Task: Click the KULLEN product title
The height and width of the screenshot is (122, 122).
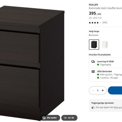Action: pos(93,5)
